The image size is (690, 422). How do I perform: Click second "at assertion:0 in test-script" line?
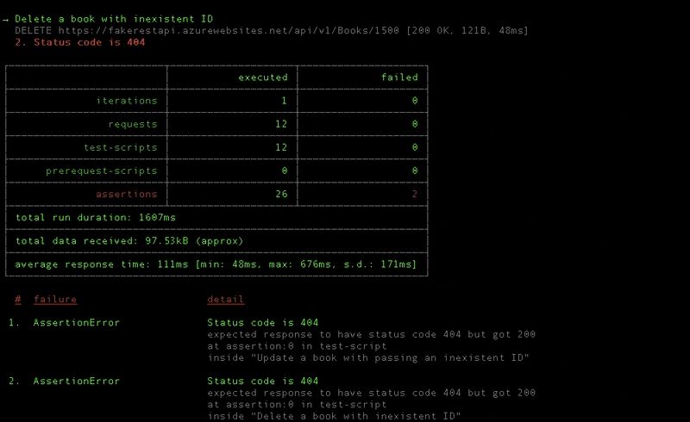(x=297, y=405)
